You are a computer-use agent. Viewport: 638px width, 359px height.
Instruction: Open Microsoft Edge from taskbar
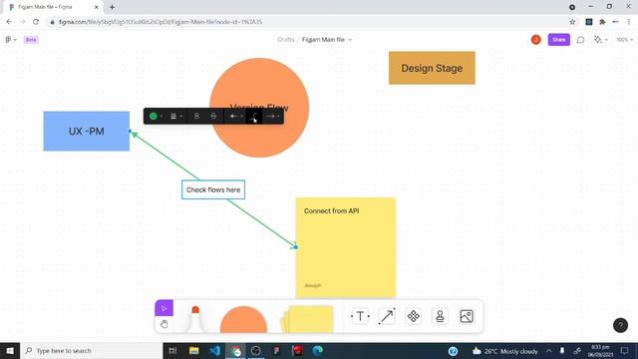tap(317, 350)
